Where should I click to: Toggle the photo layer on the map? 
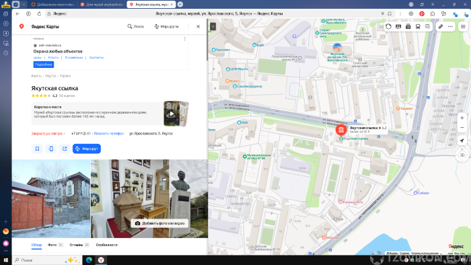[x=408, y=26]
